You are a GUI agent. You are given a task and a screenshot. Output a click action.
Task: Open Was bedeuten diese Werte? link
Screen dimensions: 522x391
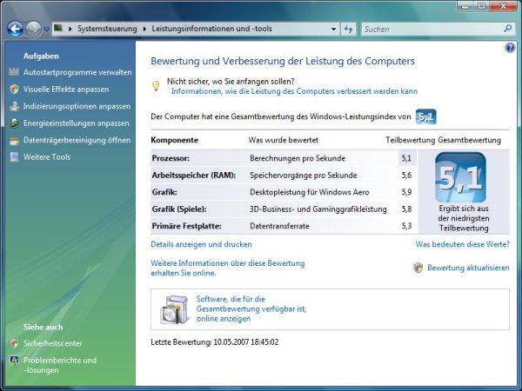tap(463, 244)
